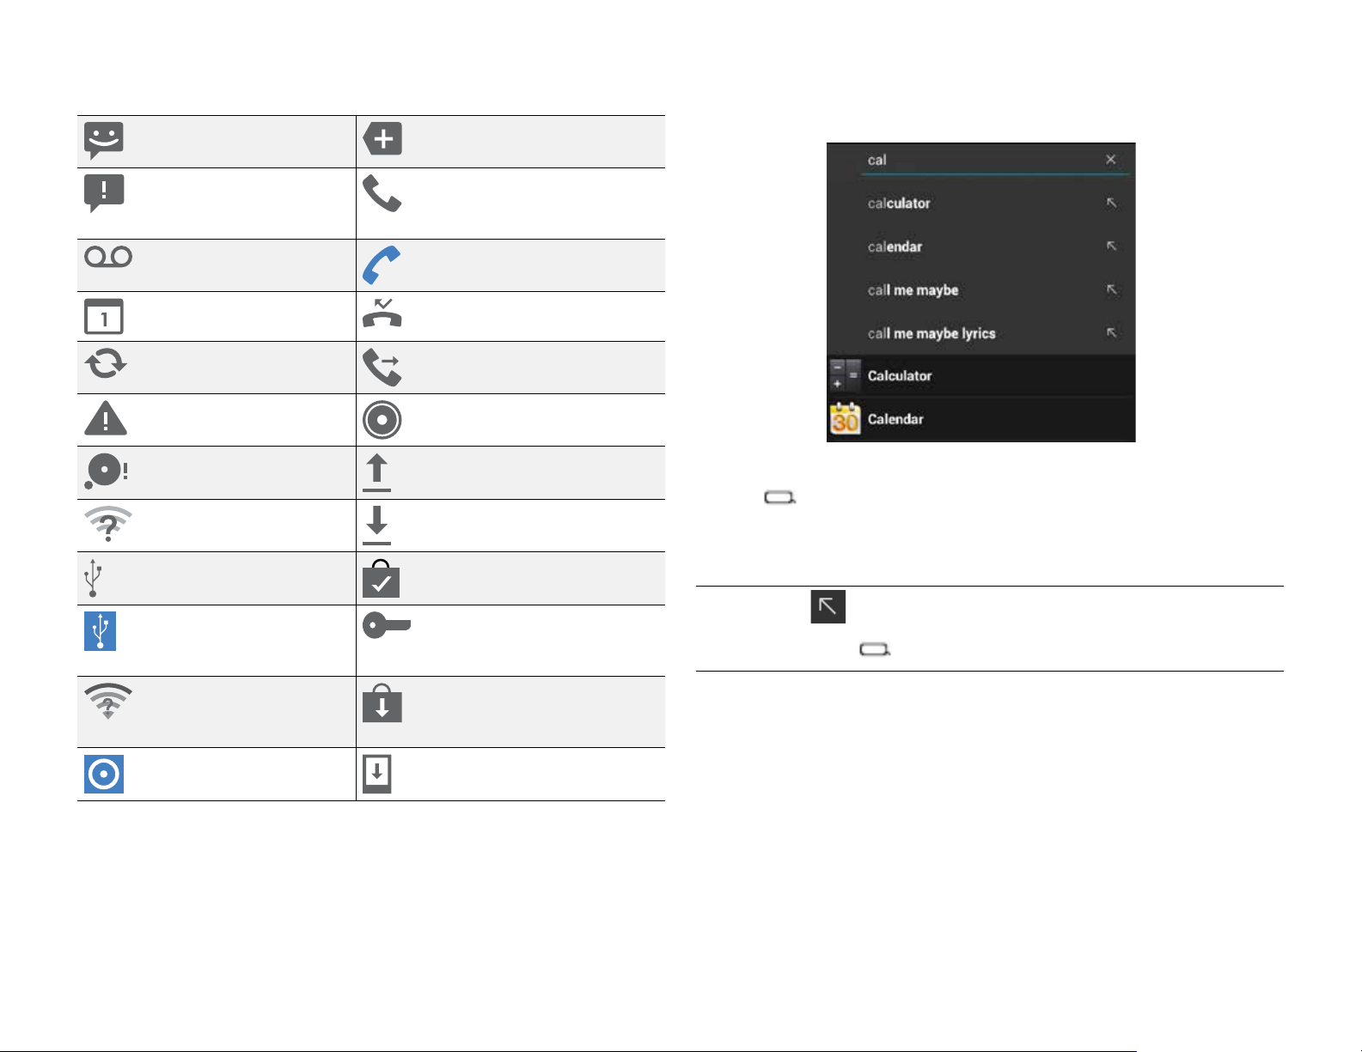Choose the 'calculator' search suggestion

pos(899,204)
